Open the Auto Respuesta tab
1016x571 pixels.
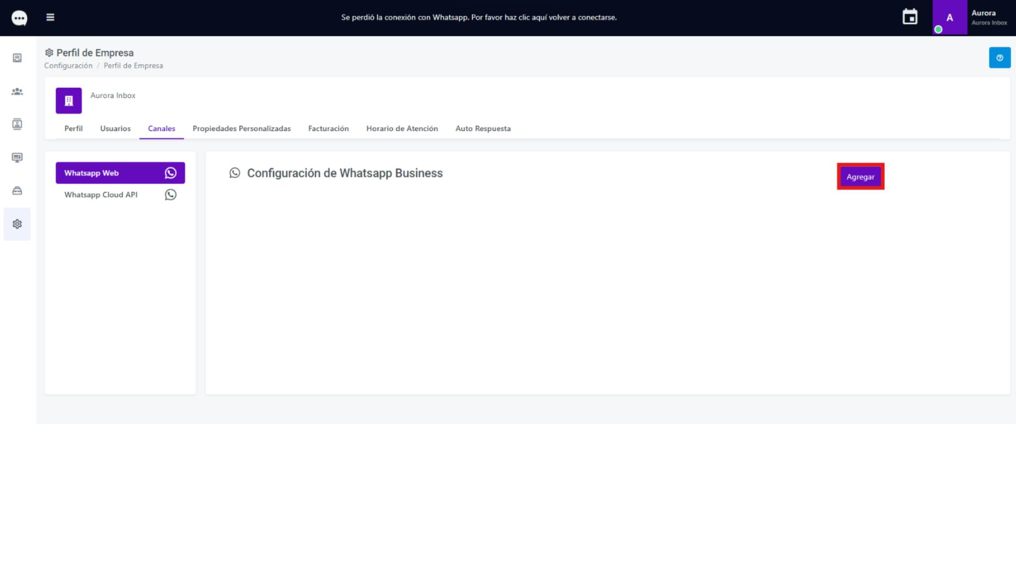coord(483,128)
